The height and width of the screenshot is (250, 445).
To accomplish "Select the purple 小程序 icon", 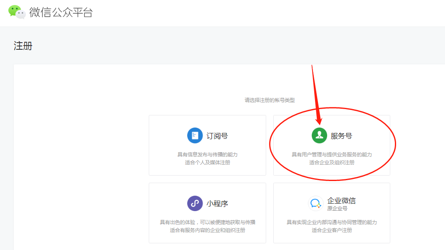I will (x=195, y=204).
